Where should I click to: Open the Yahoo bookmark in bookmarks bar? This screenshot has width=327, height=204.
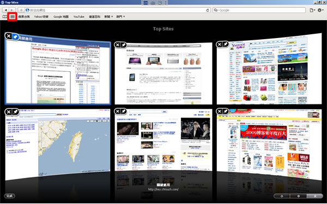click(x=41, y=17)
